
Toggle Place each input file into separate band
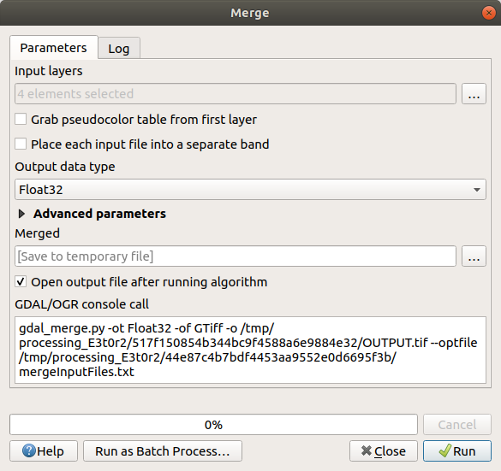click(21, 144)
